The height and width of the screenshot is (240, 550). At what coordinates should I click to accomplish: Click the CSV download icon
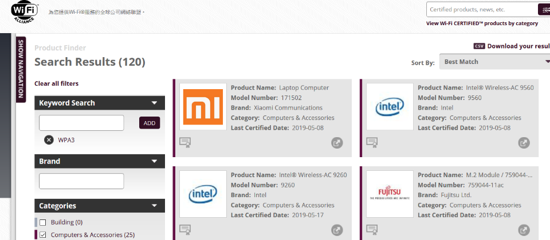[x=479, y=46]
